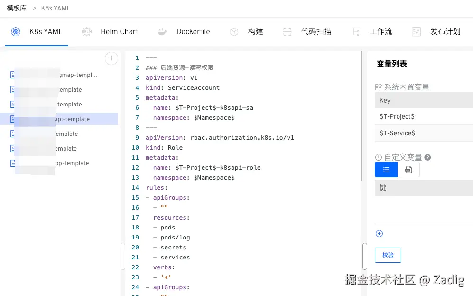Click the '### 后端资源-读写权限' comment line
473x296 pixels.
(x=179, y=67)
